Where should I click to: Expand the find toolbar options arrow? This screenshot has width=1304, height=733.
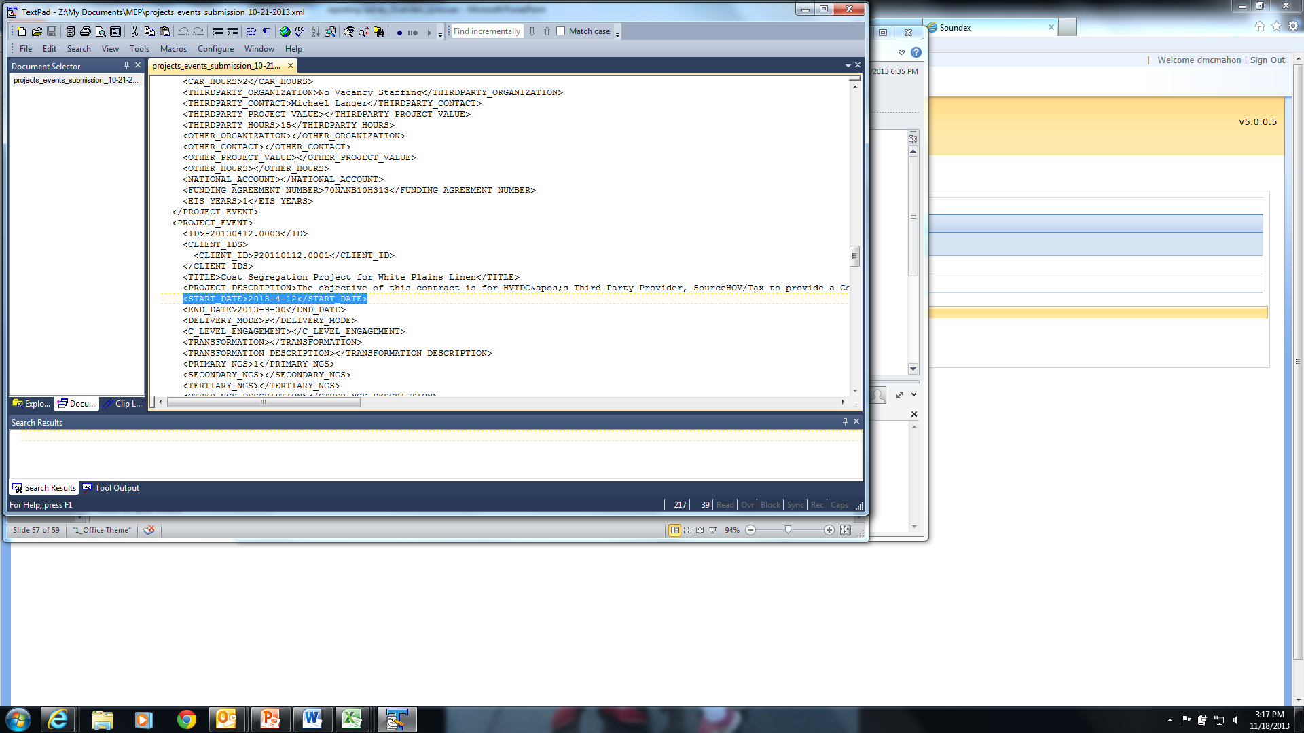(x=617, y=35)
